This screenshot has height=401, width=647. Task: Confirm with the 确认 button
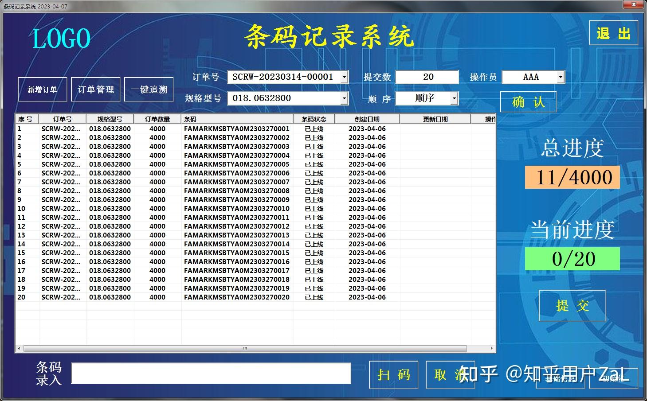pos(528,102)
